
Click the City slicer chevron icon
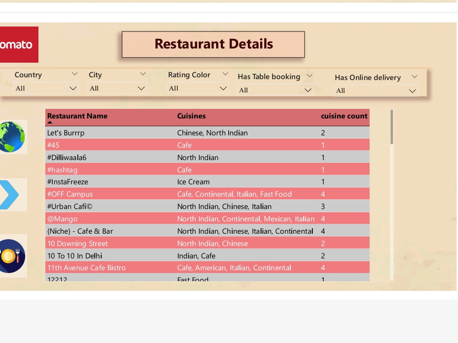(143, 73)
